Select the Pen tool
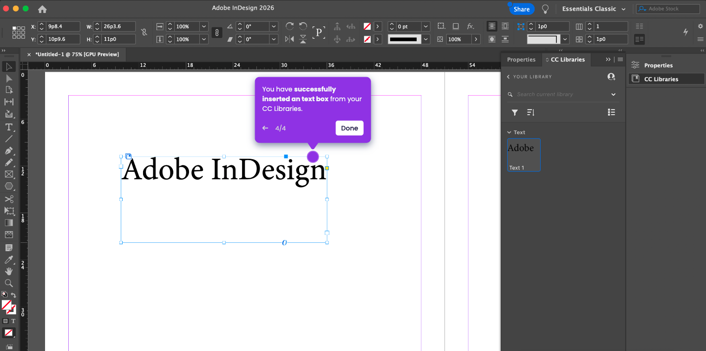This screenshot has height=351, width=706. coord(9,151)
